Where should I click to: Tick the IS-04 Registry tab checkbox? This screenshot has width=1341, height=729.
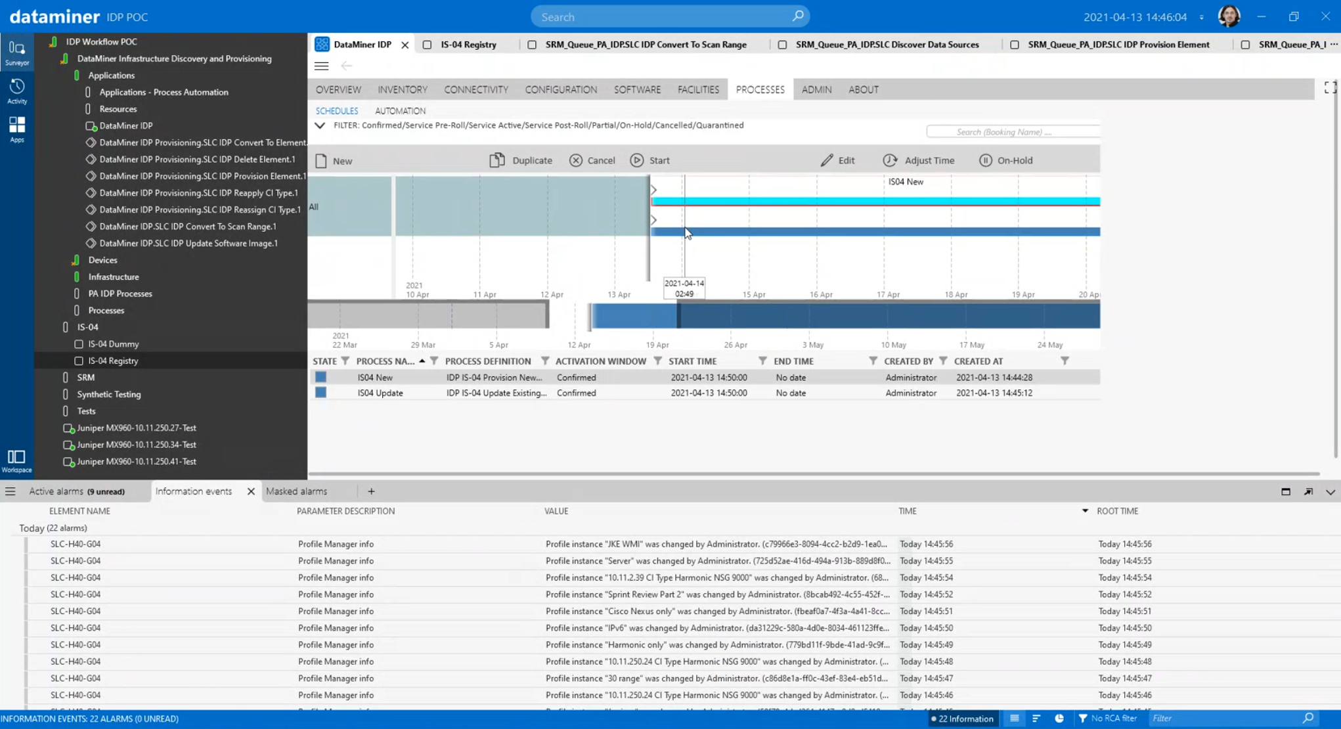428,45
